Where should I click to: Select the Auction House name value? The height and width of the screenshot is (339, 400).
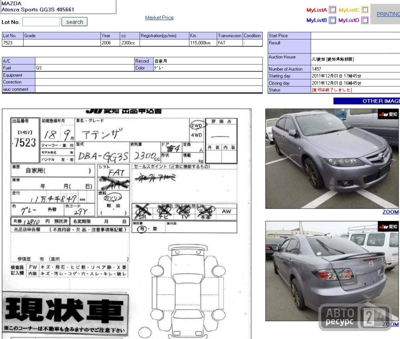pos(332,59)
